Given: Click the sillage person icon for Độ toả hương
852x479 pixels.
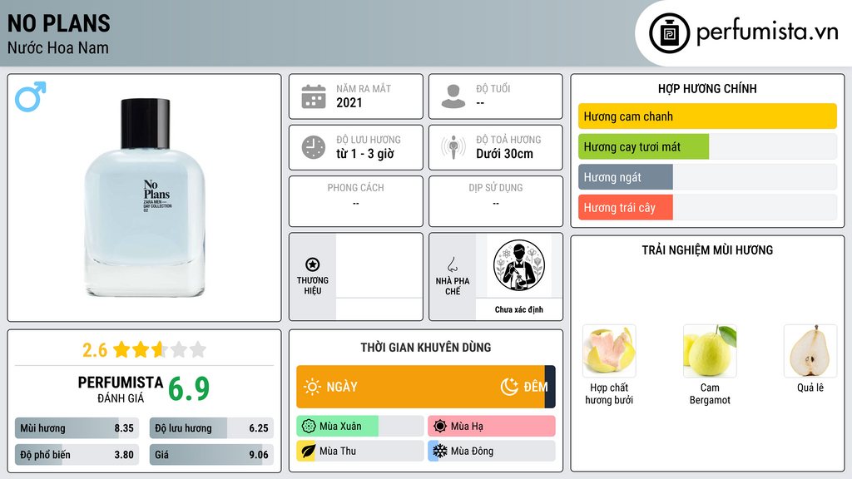Looking at the screenshot, I should (453, 147).
